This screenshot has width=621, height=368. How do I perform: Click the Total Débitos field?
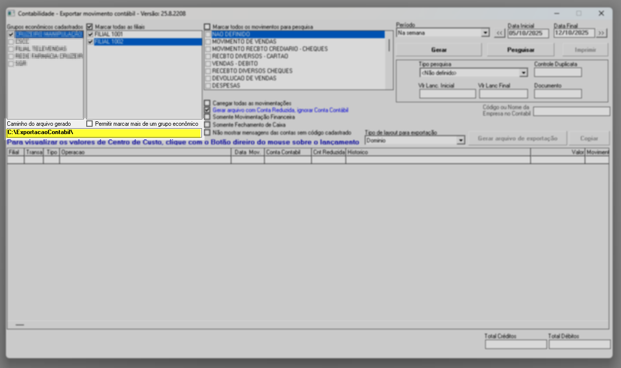[x=580, y=345]
